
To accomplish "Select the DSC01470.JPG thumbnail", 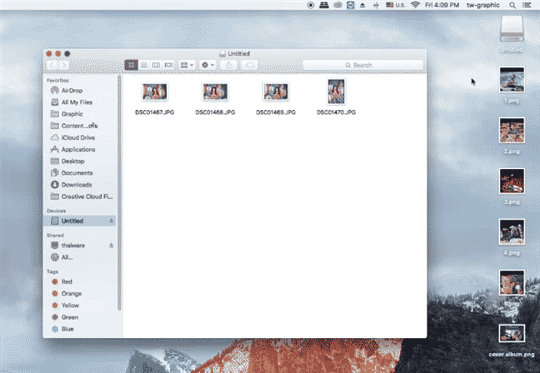I will [x=336, y=92].
